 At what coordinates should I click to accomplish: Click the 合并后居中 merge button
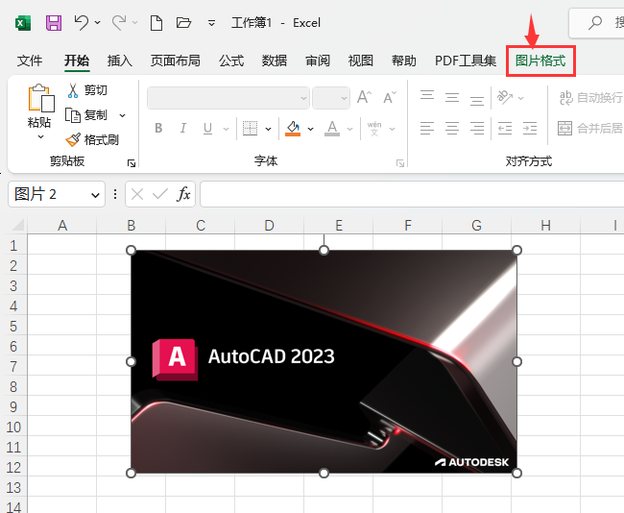pyautogui.click(x=590, y=129)
